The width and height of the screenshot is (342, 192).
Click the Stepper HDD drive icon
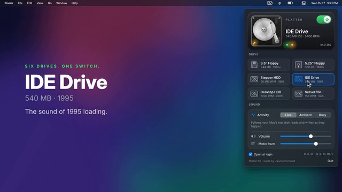254,79
